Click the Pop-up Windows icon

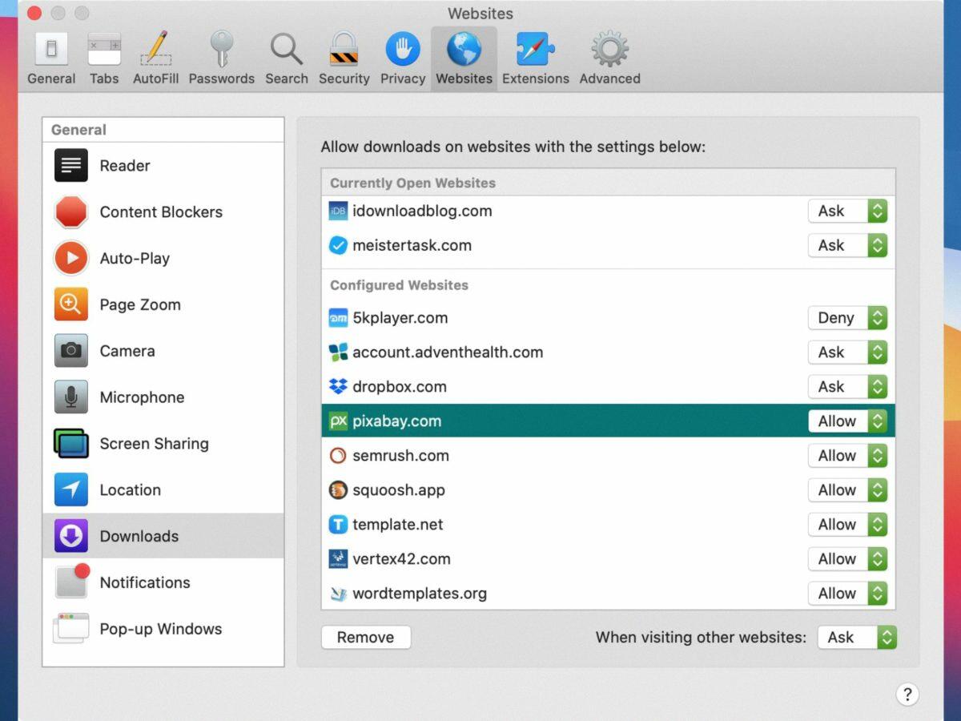coord(71,629)
